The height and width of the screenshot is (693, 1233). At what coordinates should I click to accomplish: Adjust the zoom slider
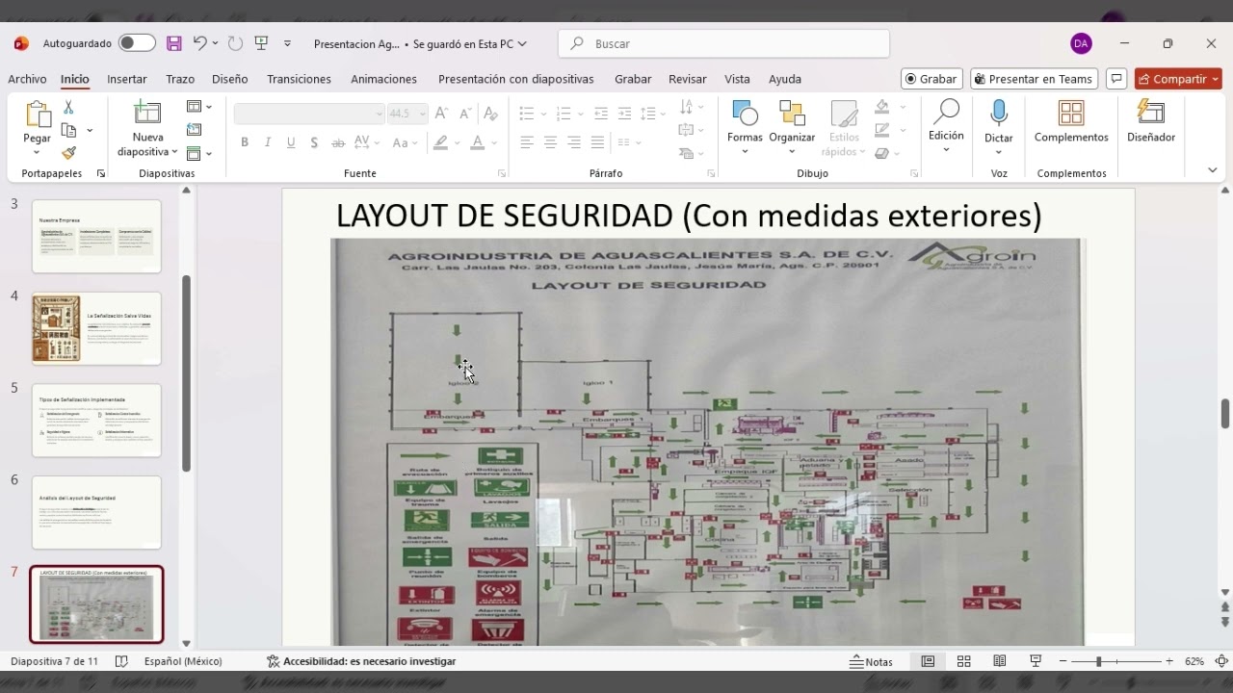[x=1098, y=661]
